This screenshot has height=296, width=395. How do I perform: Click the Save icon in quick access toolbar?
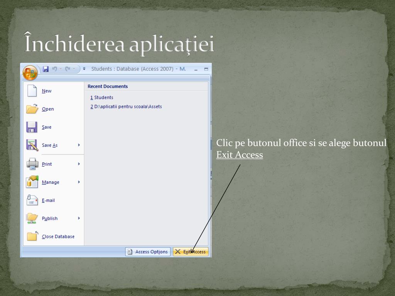pos(46,69)
